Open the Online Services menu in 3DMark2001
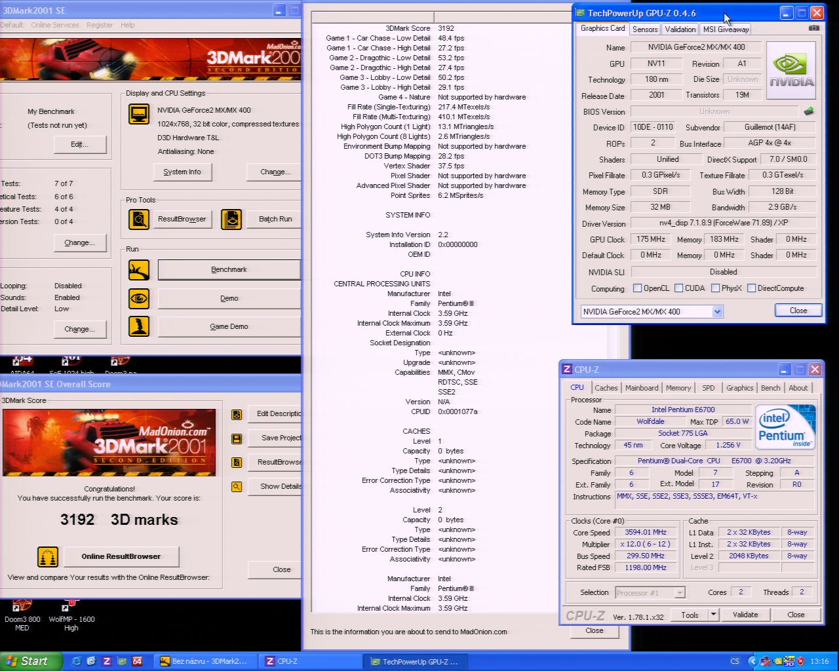The width and height of the screenshot is (839, 671). 55,25
